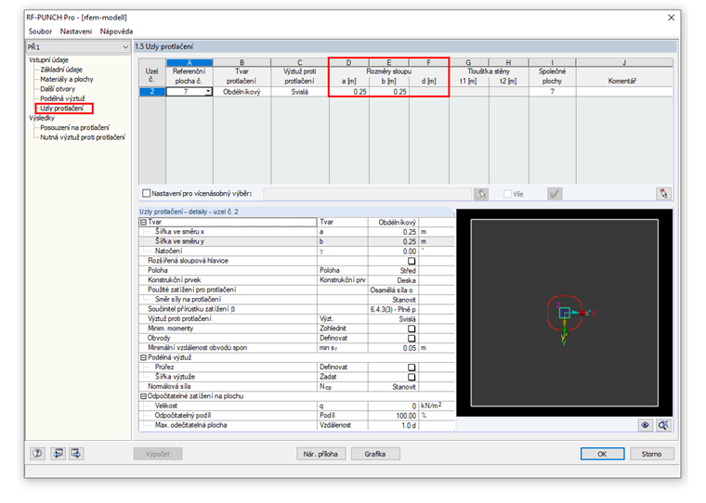The image size is (706, 503).
Task: Click Konstrukční prvek value Deska
Action: tap(393, 280)
